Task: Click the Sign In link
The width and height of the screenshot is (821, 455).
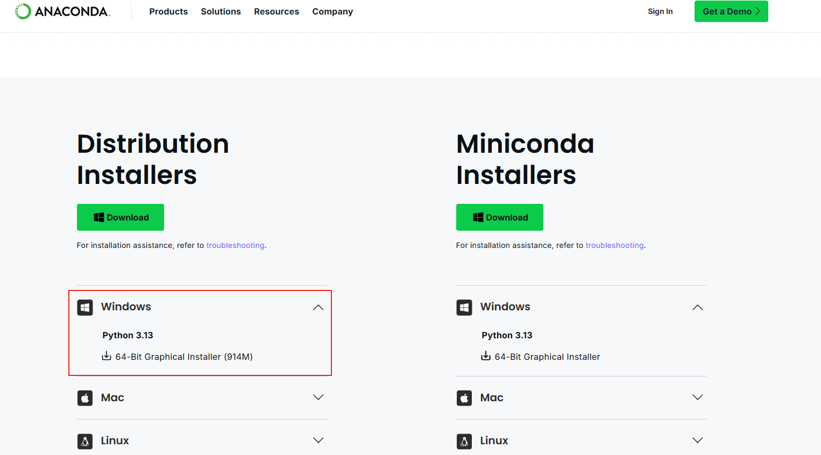Action: pyautogui.click(x=660, y=11)
